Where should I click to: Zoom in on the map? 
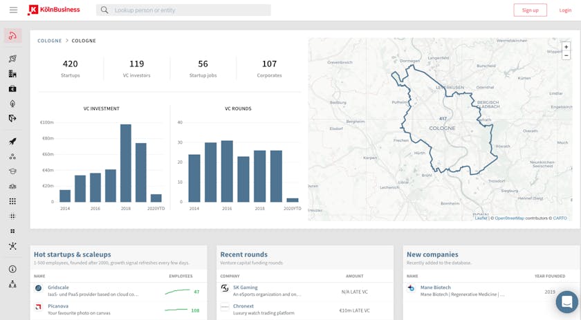point(566,47)
